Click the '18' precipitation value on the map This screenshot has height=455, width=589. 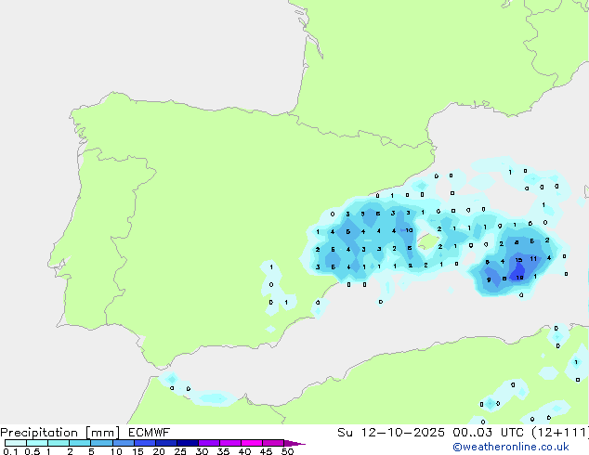pos(520,278)
